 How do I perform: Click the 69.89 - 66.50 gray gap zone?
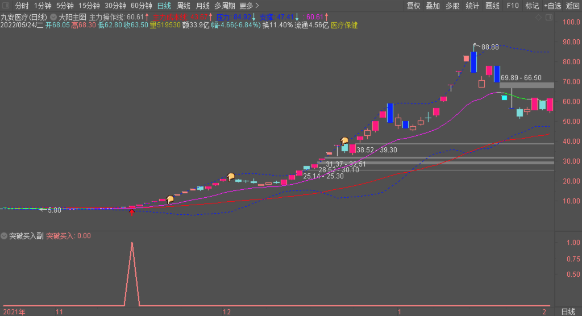click(526, 85)
